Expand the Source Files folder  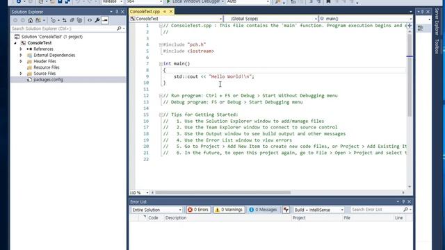[21, 74]
